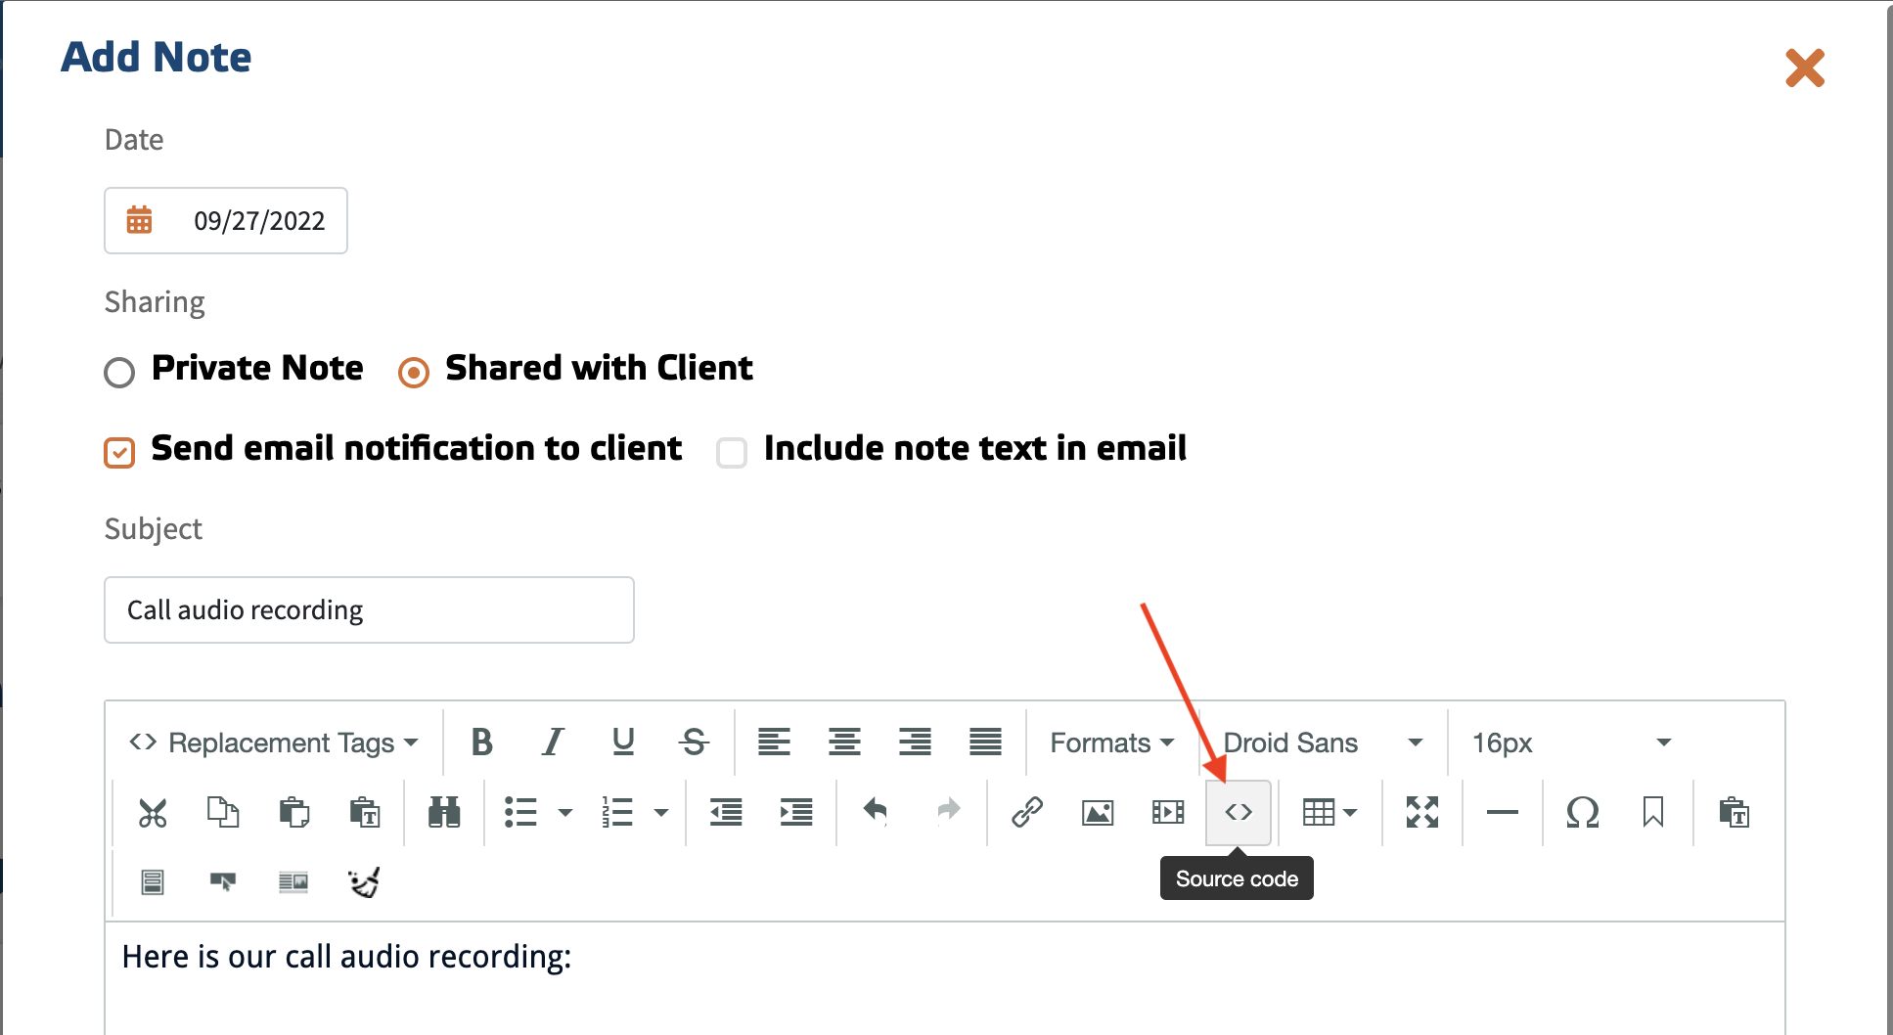Apply Bold formatting button

click(x=481, y=742)
